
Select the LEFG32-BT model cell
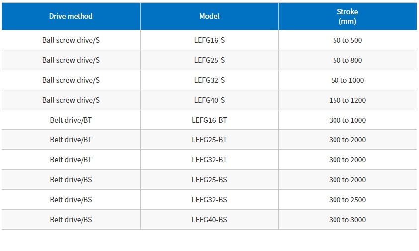[210, 160]
